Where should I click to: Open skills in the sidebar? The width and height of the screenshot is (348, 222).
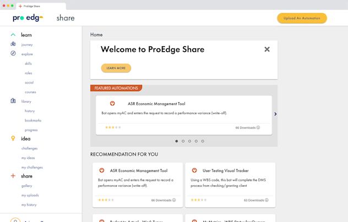tap(28, 64)
